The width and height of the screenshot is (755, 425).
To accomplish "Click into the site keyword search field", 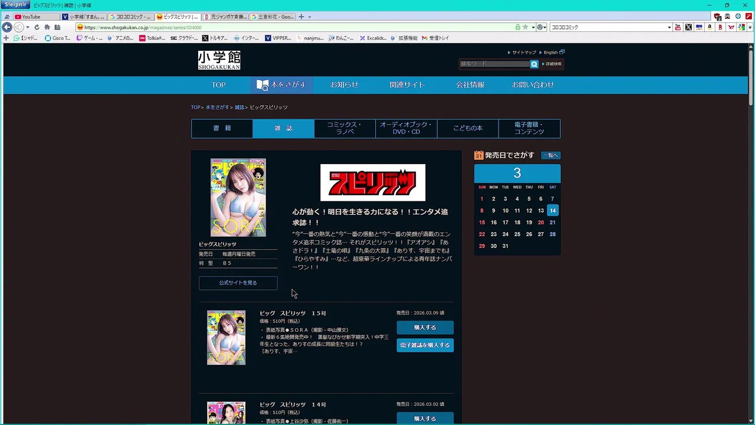I will click(x=494, y=64).
